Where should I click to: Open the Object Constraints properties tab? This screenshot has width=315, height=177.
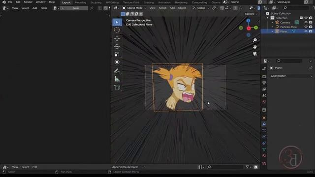tap(264, 143)
